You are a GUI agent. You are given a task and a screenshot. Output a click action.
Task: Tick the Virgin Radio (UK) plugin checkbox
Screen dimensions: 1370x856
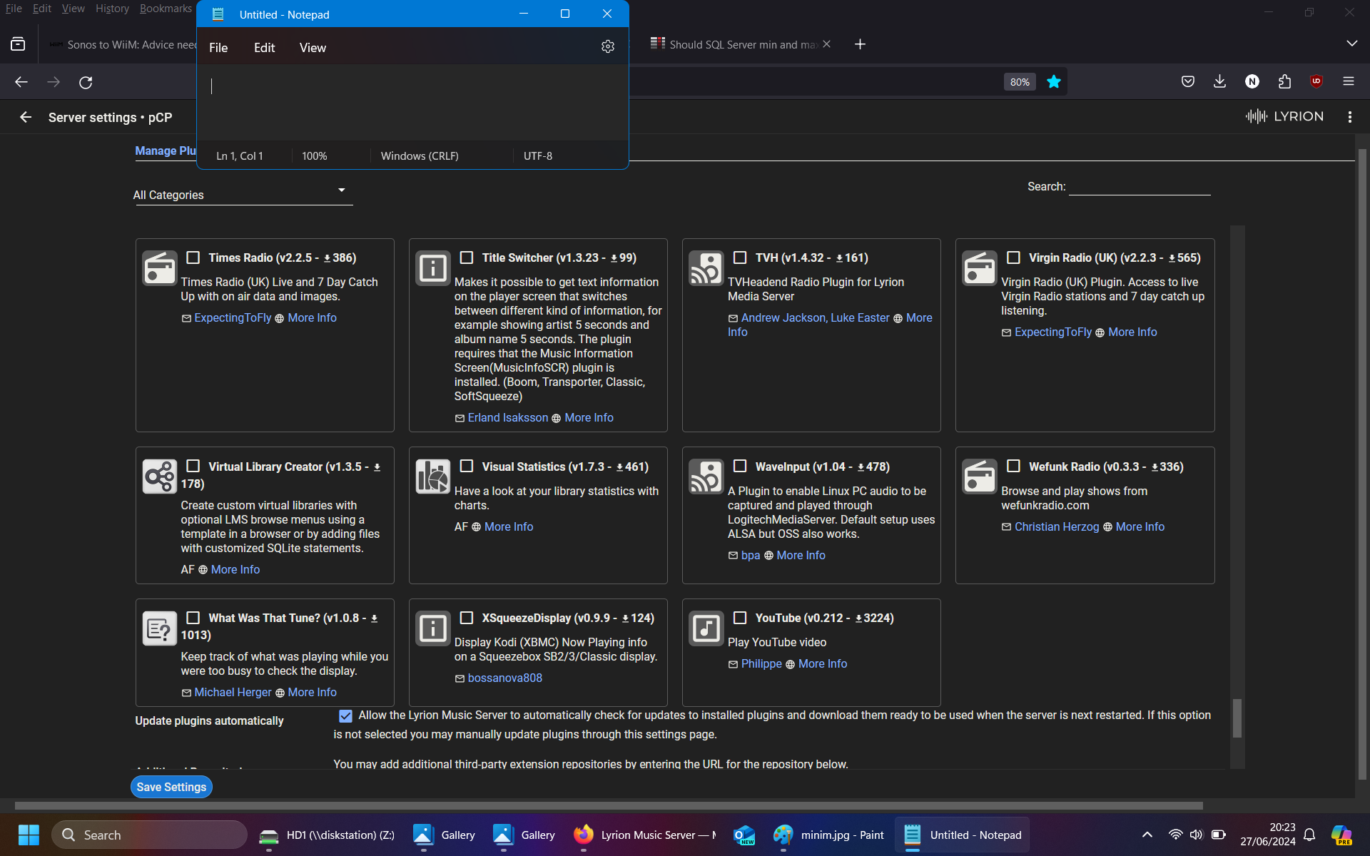[1013, 258]
